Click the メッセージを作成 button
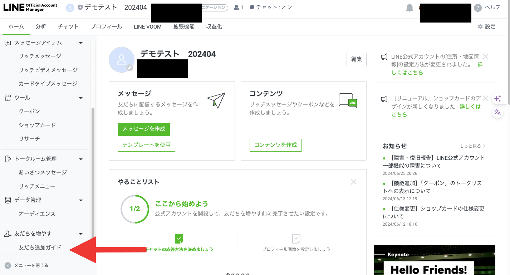510x275 pixels. pos(144,129)
